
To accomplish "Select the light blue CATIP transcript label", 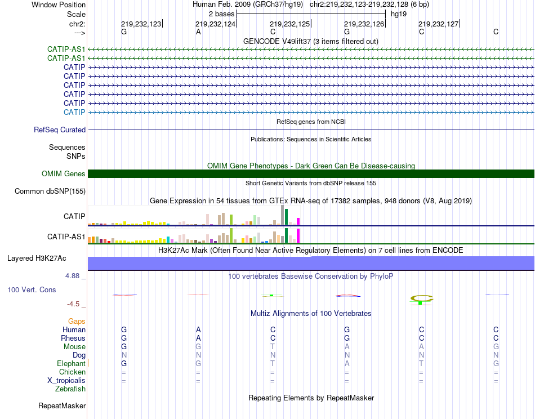I will (x=74, y=112).
